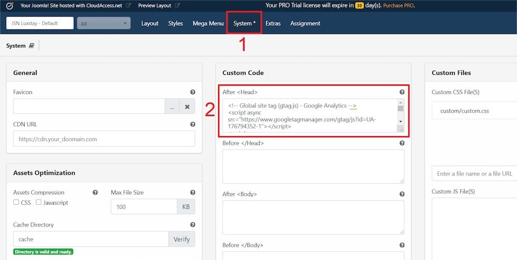
Task: Select the custom/custom.css entry in Custom CSS Files
Action: tap(465, 111)
